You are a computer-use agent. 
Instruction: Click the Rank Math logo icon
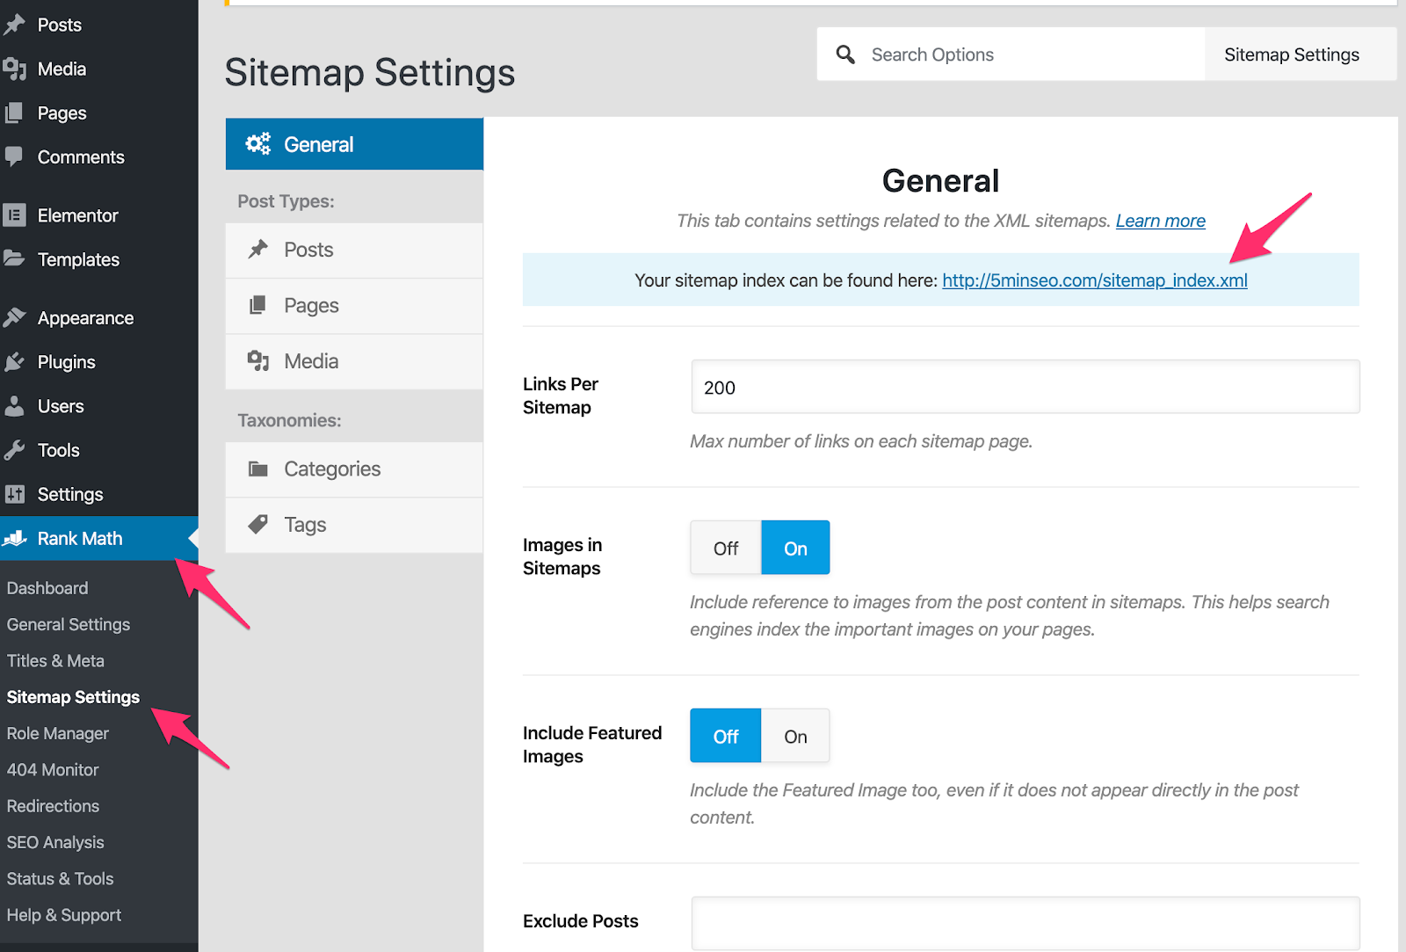(14, 538)
